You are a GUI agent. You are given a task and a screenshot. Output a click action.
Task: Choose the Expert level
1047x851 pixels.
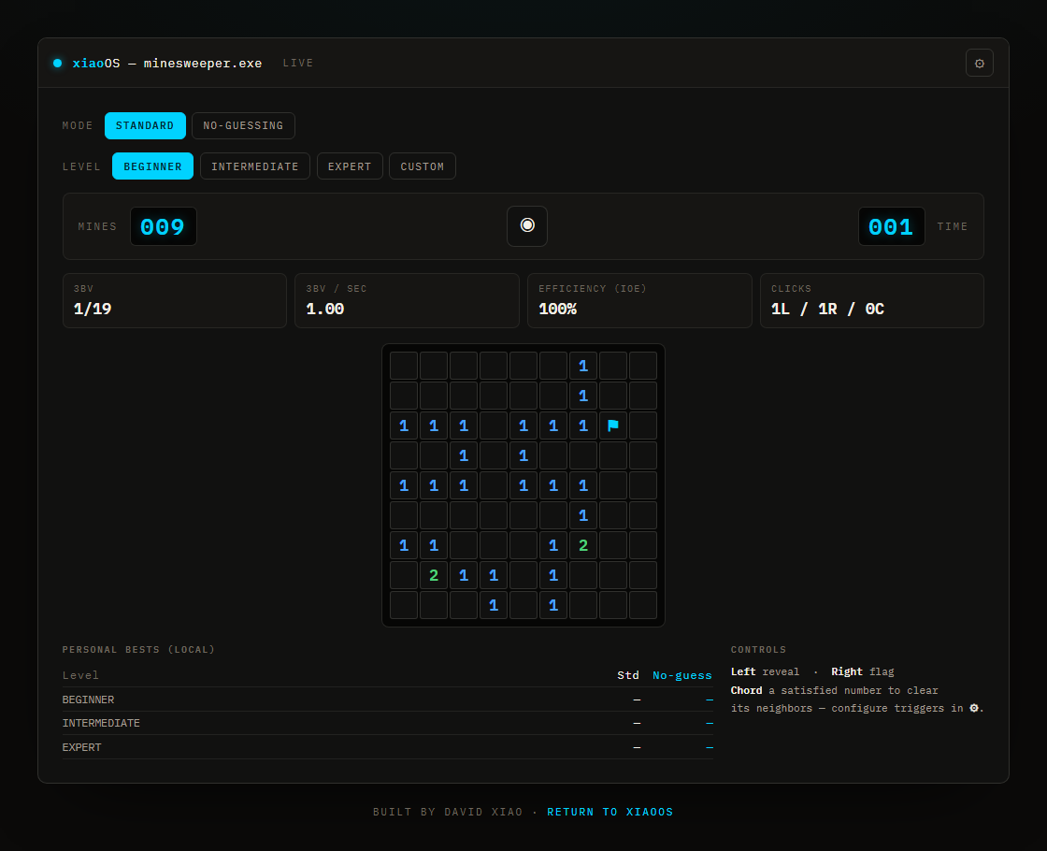pos(350,166)
